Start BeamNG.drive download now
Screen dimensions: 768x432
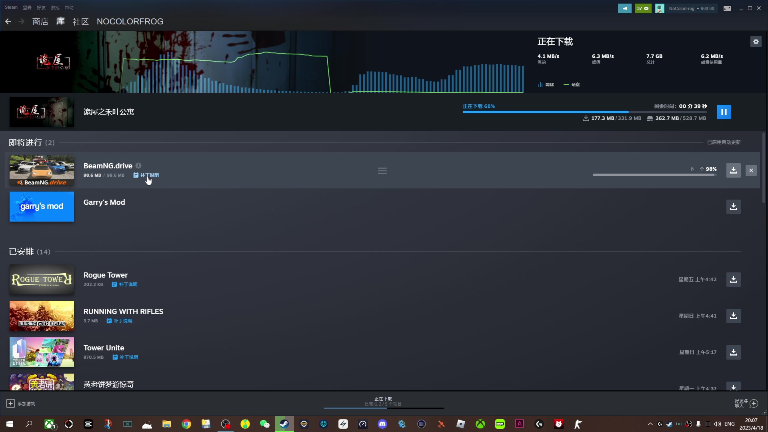pyautogui.click(x=733, y=170)
